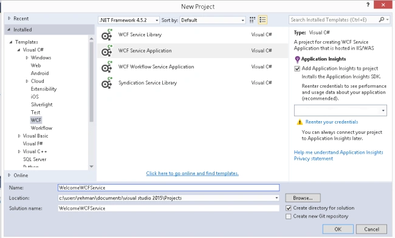
Task: Switch to small icons grid view
Action: point(252,20)
